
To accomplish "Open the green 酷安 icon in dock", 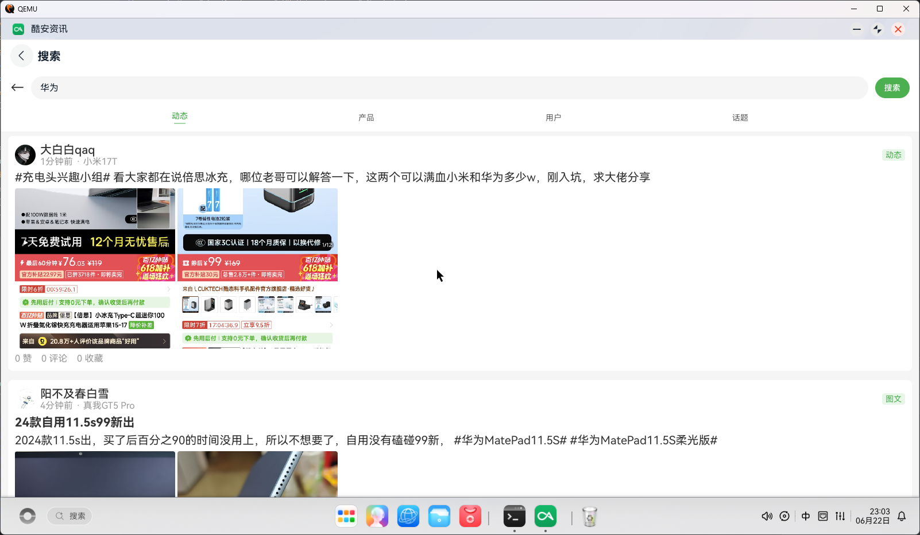I will coord(546,517).
